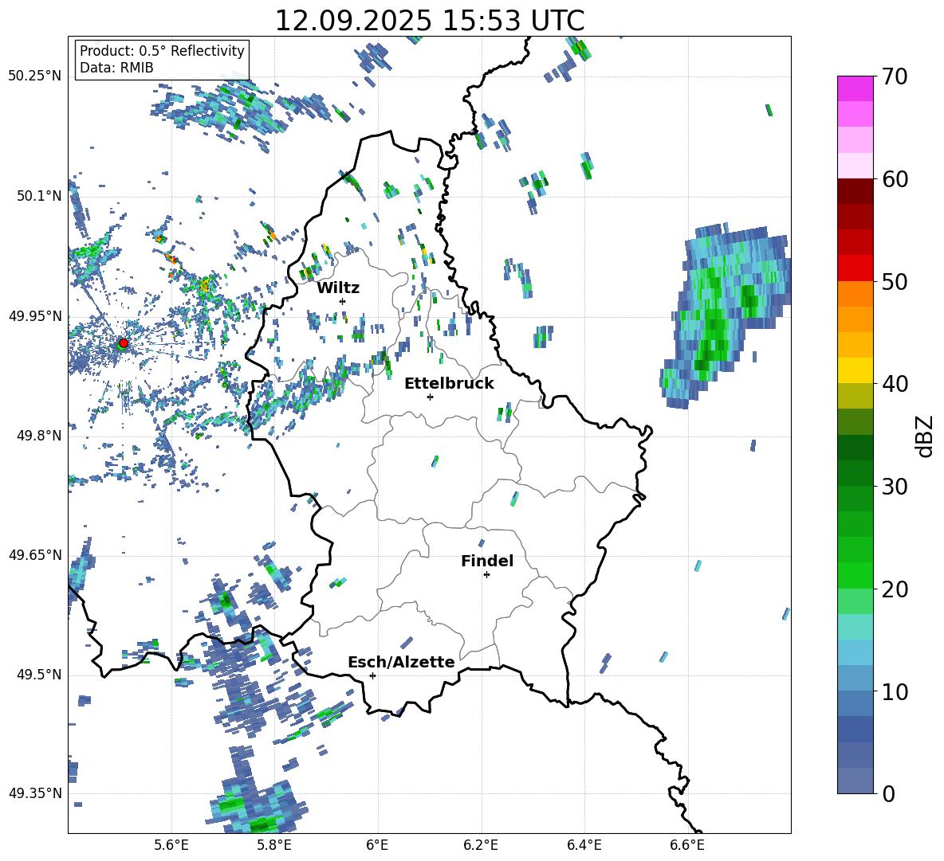944x861 pixels.
Task: Click the 50.1°N latitude label
Action: (39, 196)
